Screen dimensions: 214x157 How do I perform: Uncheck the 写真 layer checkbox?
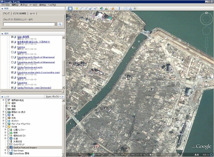click(6, 106)
